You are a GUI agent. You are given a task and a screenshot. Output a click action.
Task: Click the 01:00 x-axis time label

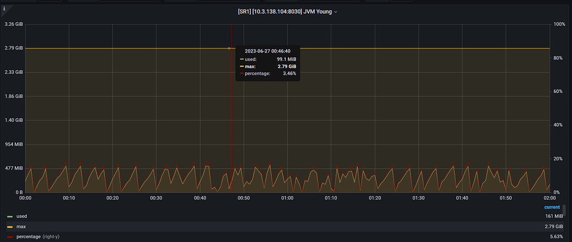287,198
